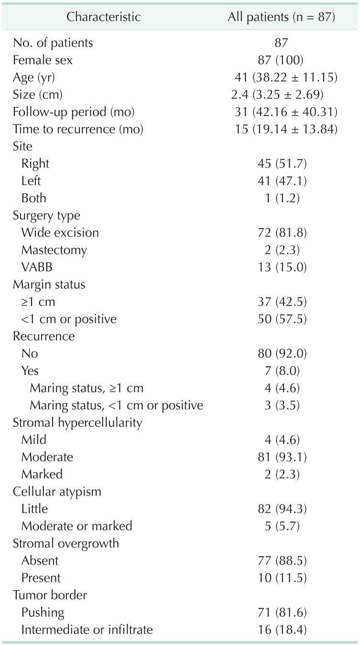Click the "Moderate or marked" row label
Viewport: 360px width, 645px height.
tap(76, 526)
